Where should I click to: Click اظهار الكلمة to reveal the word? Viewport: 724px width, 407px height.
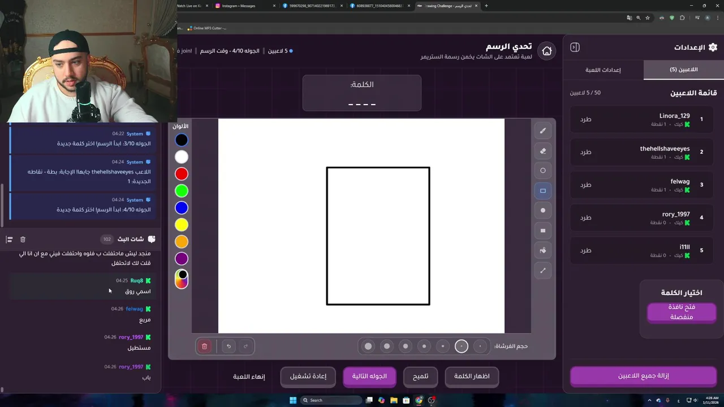pos(472,376)
